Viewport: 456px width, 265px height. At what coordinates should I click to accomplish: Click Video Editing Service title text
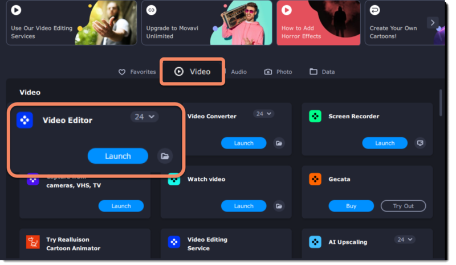(207, 244)
